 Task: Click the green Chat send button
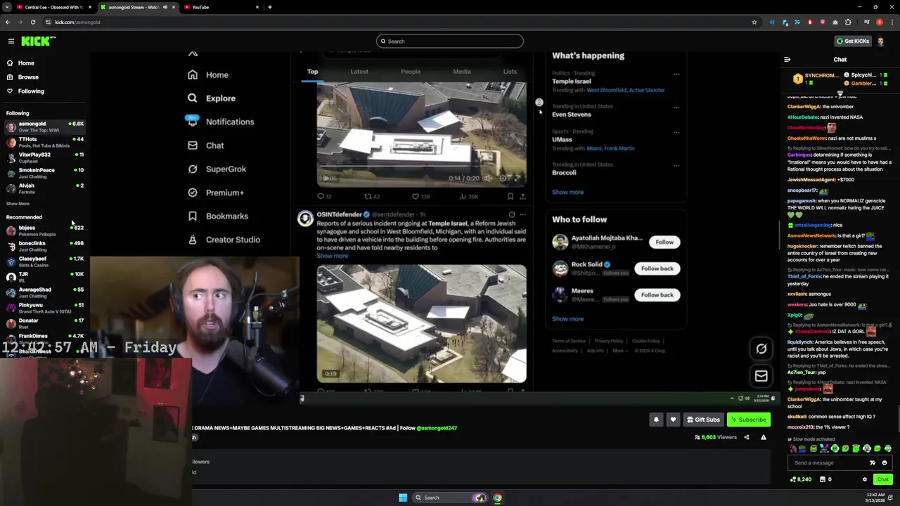point(882,479)
